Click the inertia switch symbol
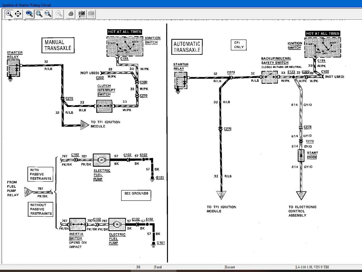This screenshot has height=272, width=362. point(78,225)
